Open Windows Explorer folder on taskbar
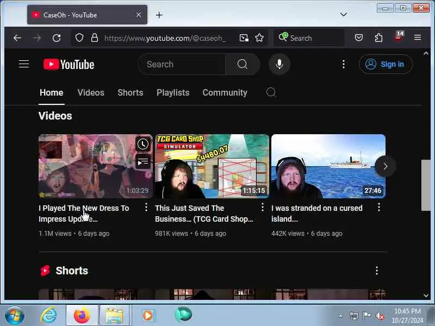 click(x=115, y=316)
